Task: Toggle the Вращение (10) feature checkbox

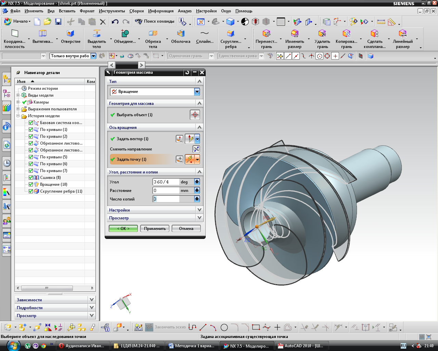Action: (31, 184)
